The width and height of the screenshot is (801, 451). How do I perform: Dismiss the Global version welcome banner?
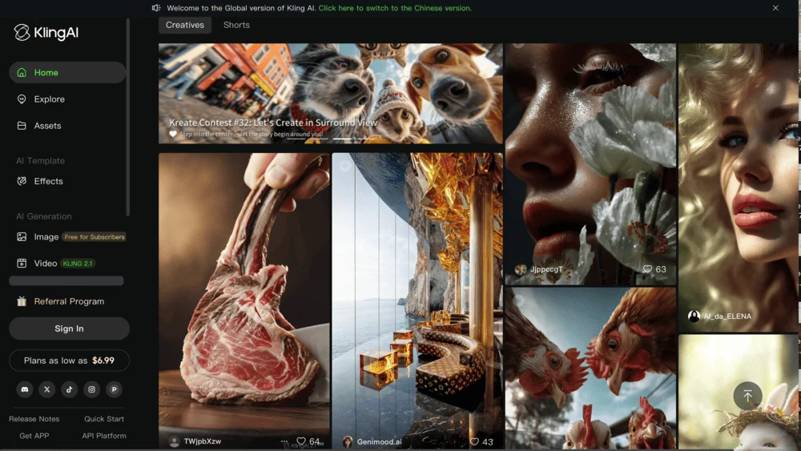[775, 8]
